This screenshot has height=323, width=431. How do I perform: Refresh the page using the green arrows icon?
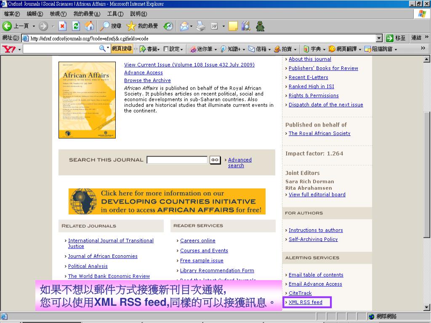pyautogui.click(x=76, y=26)
